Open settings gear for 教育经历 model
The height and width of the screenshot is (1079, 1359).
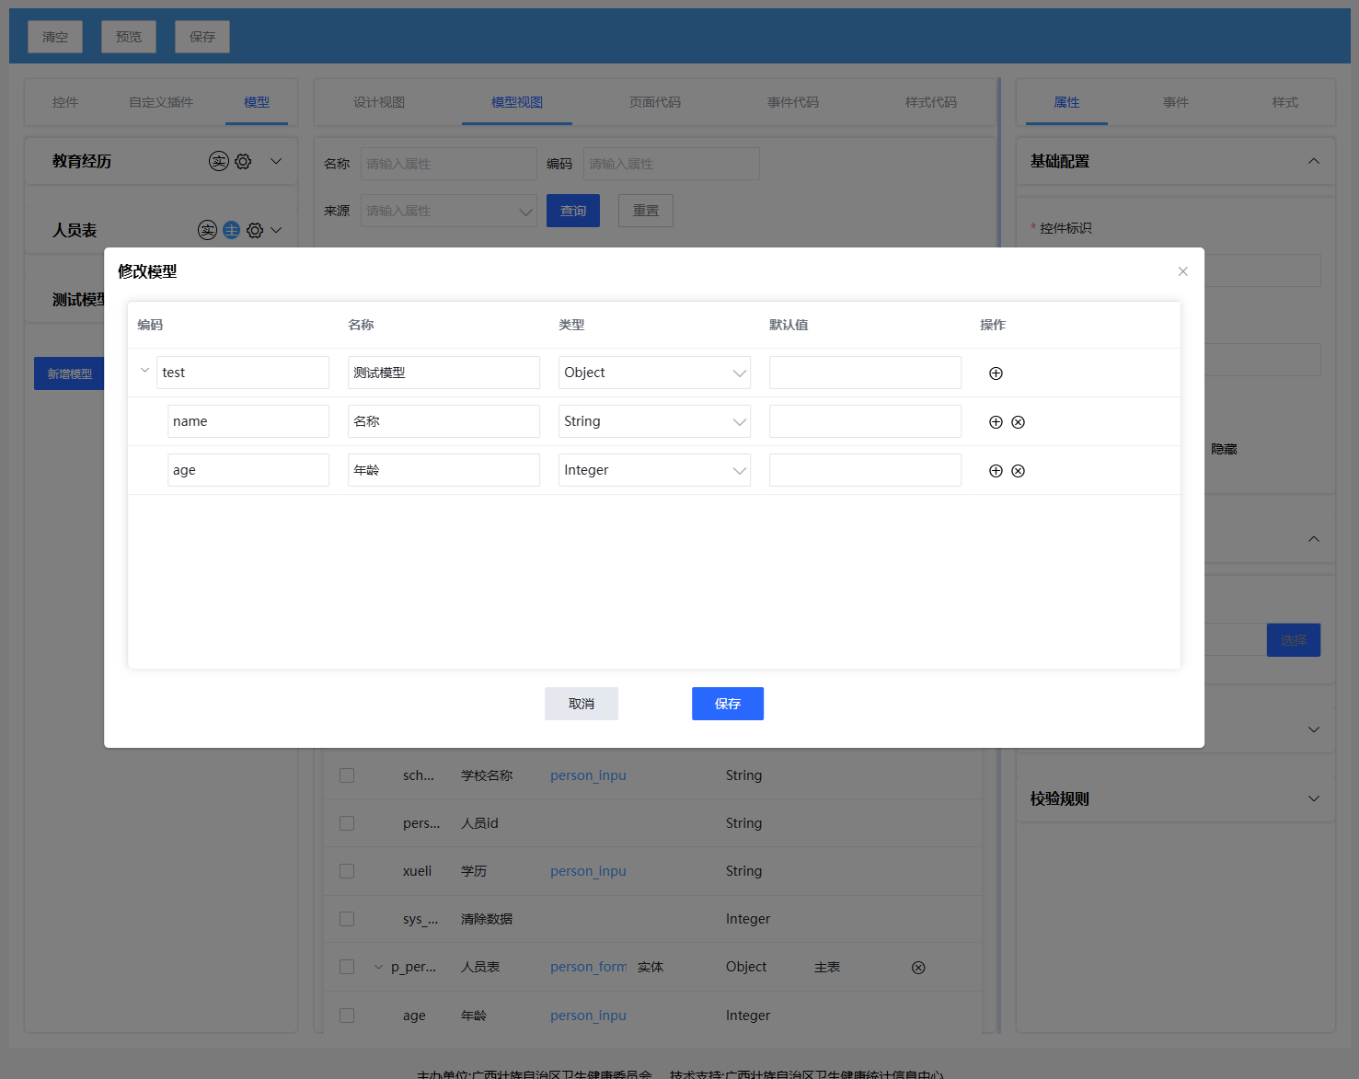point(243,162)
